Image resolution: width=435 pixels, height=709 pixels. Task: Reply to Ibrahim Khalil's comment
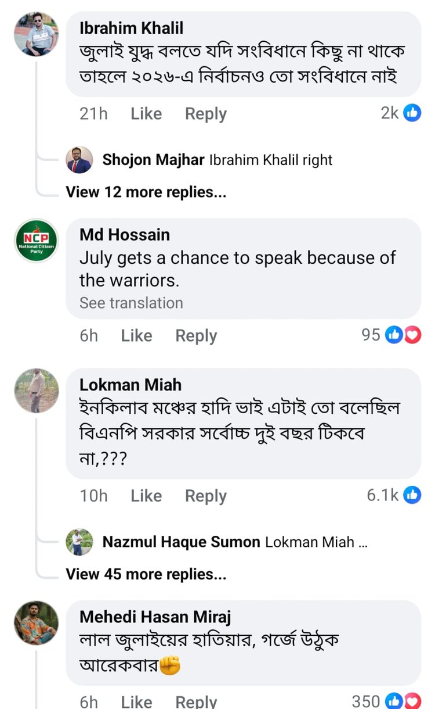click(x=205, y=114)
